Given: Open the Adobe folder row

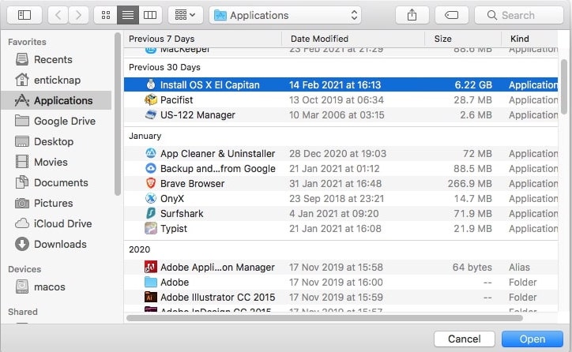Looking at the screenshot, I should [341, 282].
